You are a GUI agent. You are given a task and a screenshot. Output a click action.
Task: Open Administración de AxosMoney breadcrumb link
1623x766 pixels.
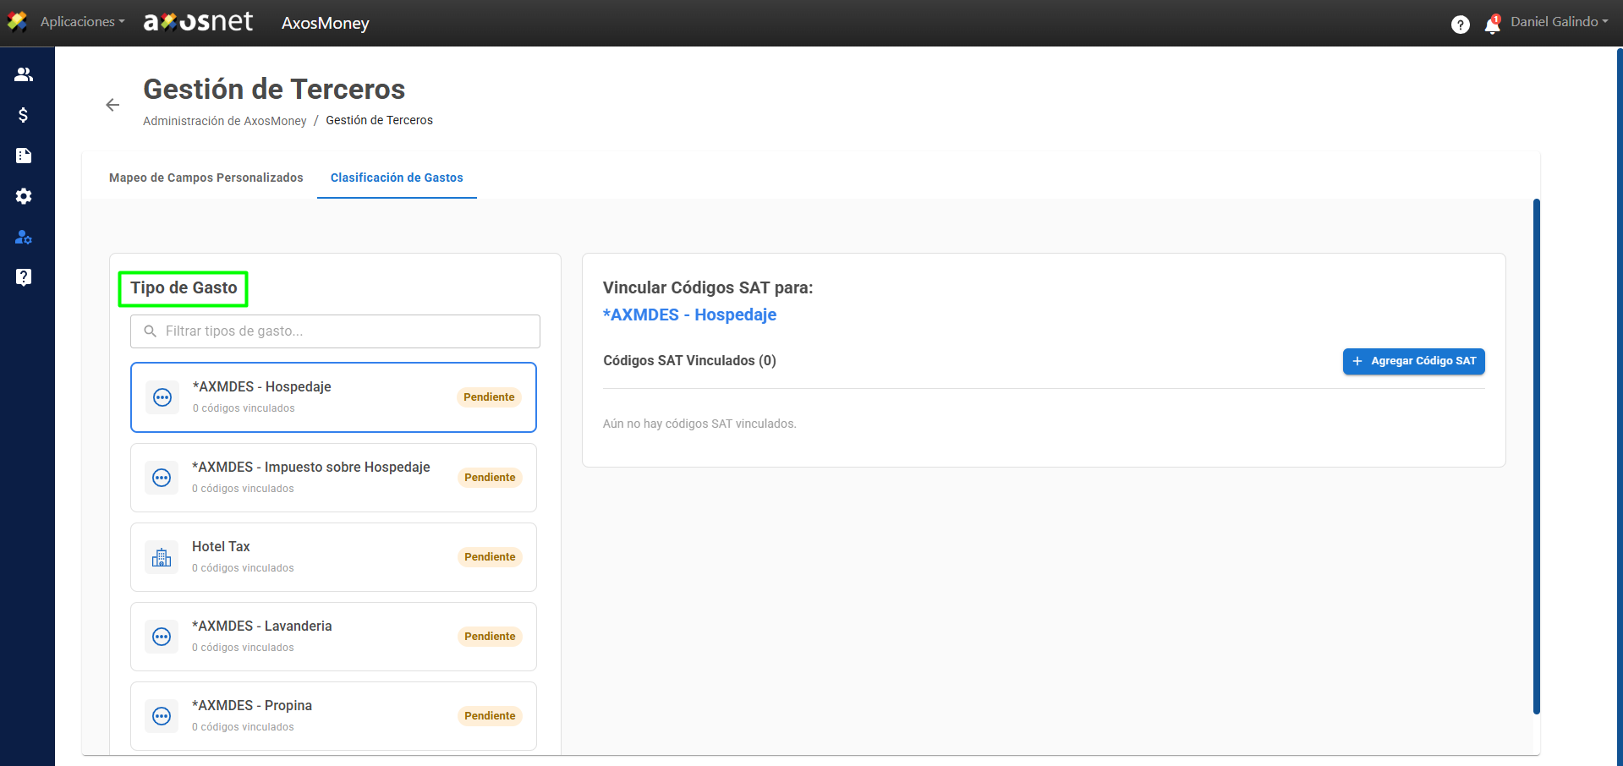click(225, 121)
